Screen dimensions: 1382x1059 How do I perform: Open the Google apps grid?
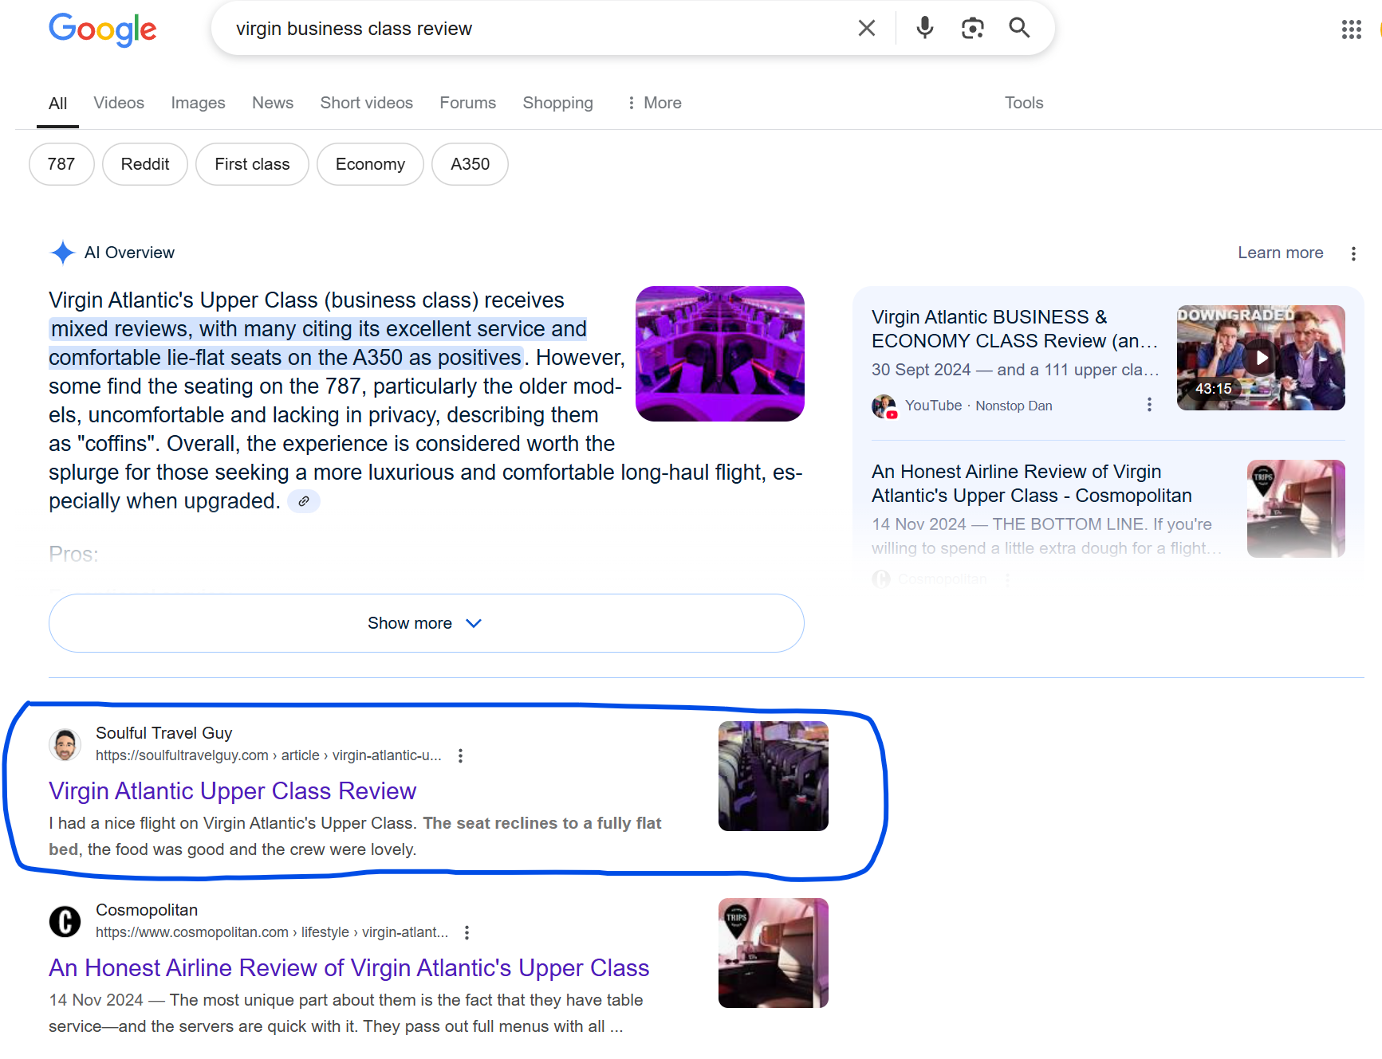point(1351,30)
